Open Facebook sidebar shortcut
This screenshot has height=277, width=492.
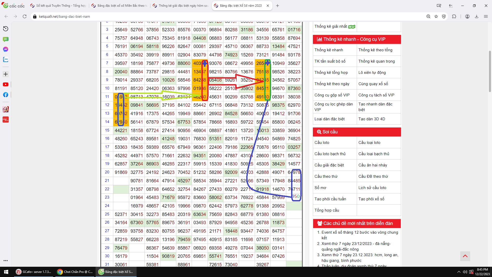6,95
